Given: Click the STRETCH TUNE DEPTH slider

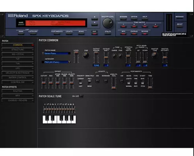Looking at the screenshot, I should pyautogui.click(x=129, y=58).
